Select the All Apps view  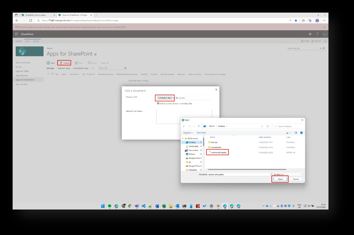[50, 68]
